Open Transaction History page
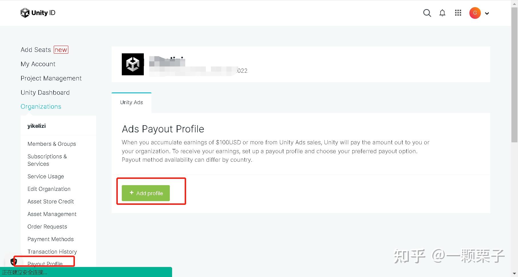This screenshot has height=277, width=518. point(52,252)
